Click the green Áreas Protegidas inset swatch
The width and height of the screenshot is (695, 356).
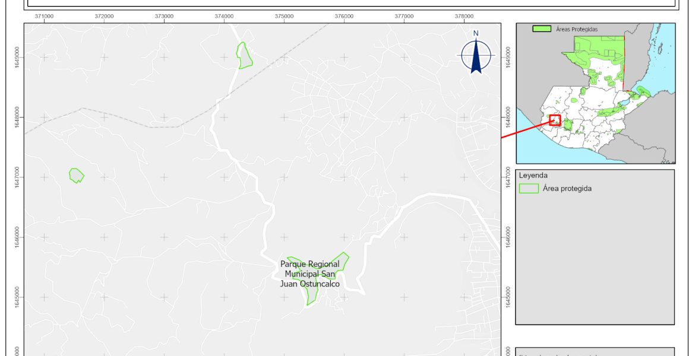point(541,28)
